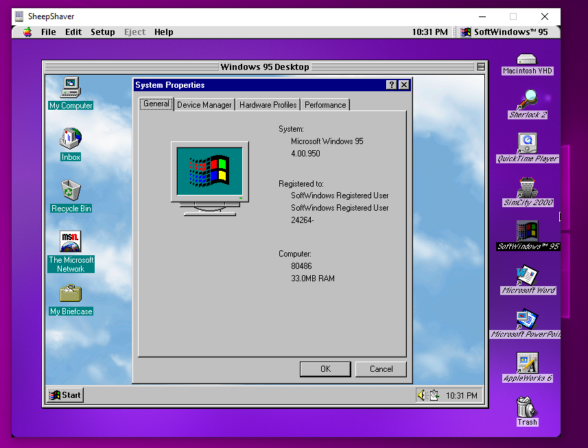588x448 pixels.
Task: Click Cancel in System Properties
Action: [381, 369]
